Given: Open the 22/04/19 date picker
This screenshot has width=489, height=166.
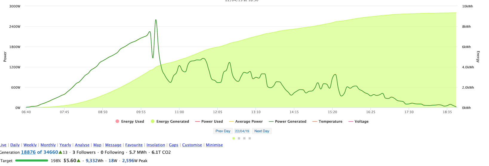Looking at the screenshot, I should (242, 131).
